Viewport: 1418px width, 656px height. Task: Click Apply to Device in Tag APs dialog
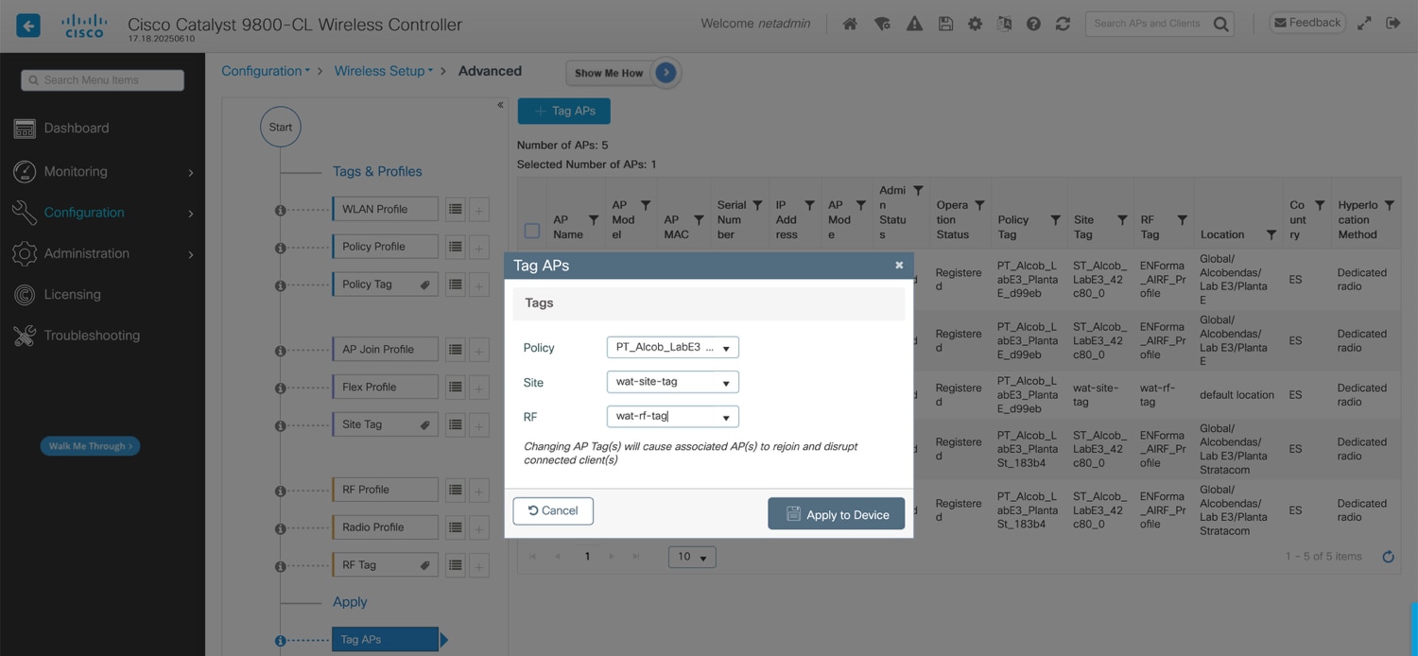coord(836,513)
